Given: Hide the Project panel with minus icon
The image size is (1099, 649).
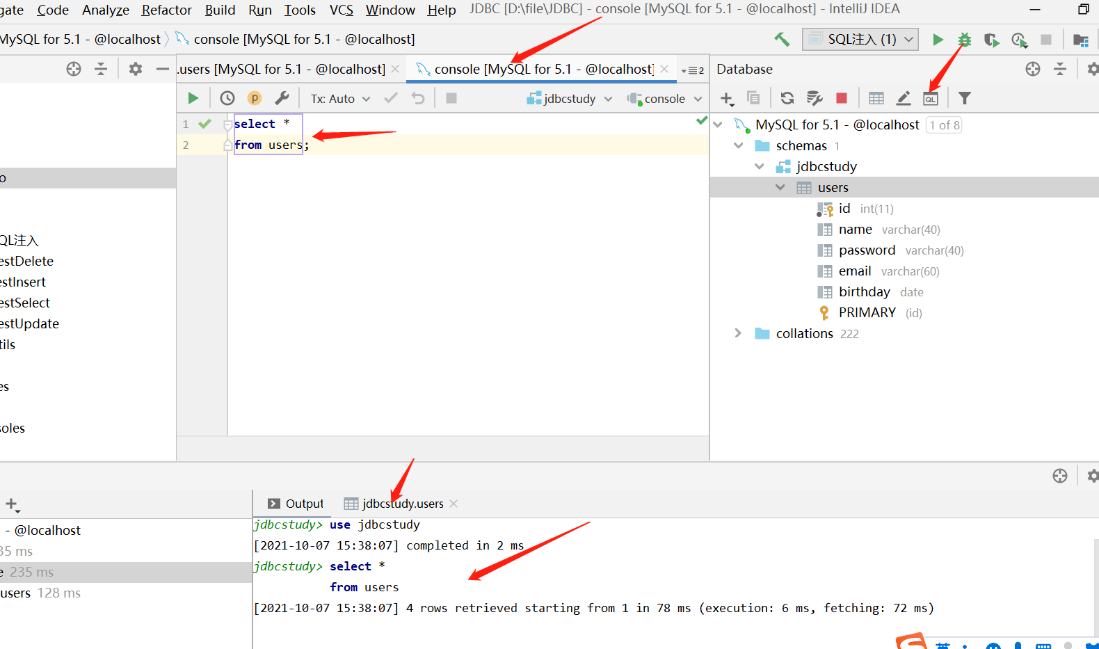Looking at the screenshot, I should [x=163, y=69].
